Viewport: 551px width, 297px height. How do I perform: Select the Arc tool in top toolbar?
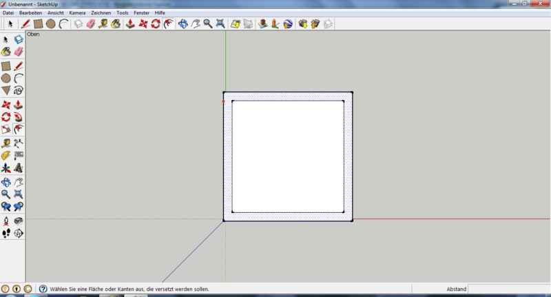(63, 23)
